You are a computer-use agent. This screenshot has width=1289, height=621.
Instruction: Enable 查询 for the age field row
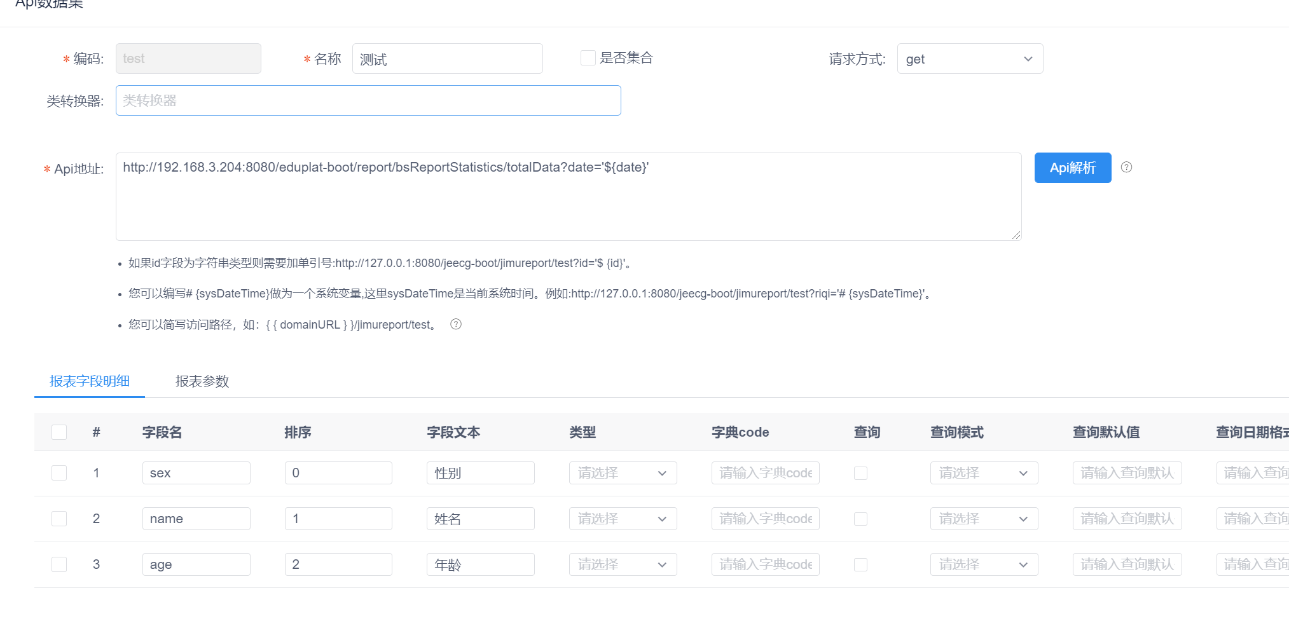pos(860,564)
